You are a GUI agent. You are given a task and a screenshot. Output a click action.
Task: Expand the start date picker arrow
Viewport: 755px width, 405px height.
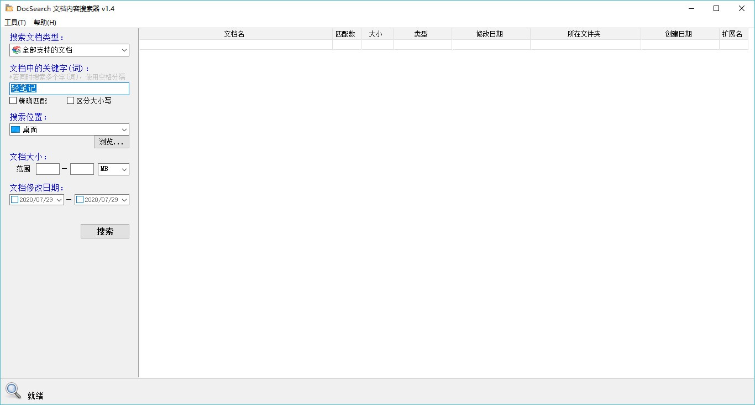(59, 200)
